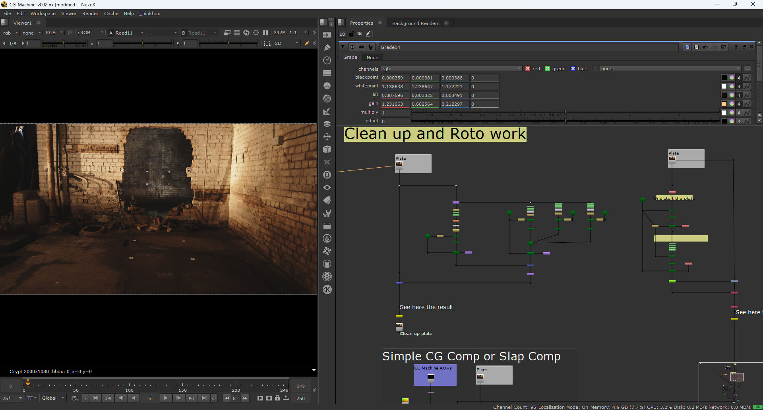Click the viewer ROI dashed-rectangle icon

pos(267,43)
